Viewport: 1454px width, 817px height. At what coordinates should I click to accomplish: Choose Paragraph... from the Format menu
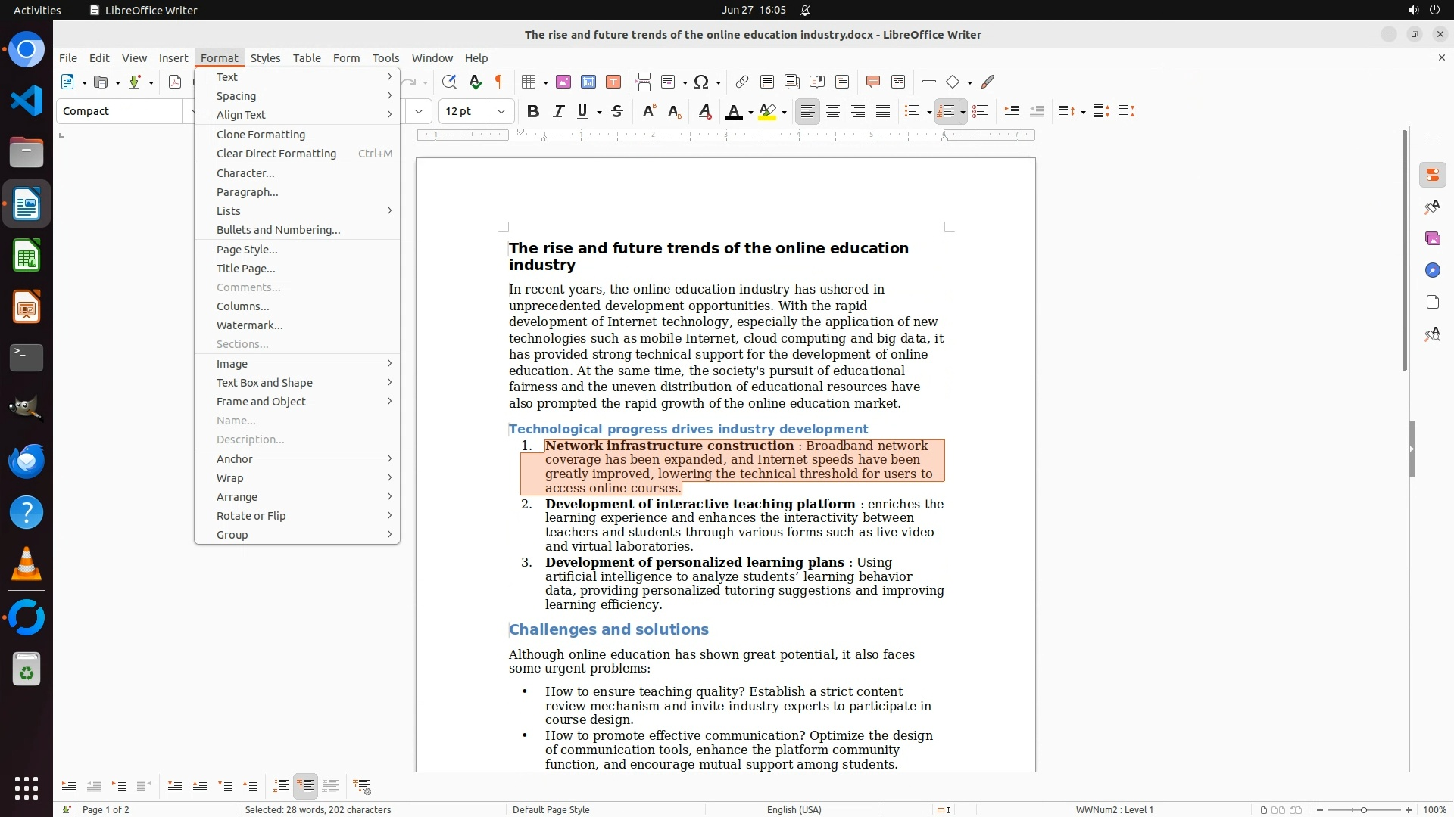click(x=247, y=191)
